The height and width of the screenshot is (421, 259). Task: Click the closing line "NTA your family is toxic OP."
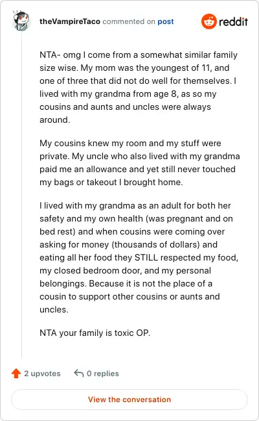[x=95, y=333]
